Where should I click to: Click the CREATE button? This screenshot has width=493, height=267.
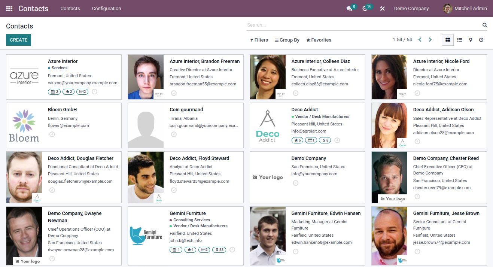click(x=18, y=40)
